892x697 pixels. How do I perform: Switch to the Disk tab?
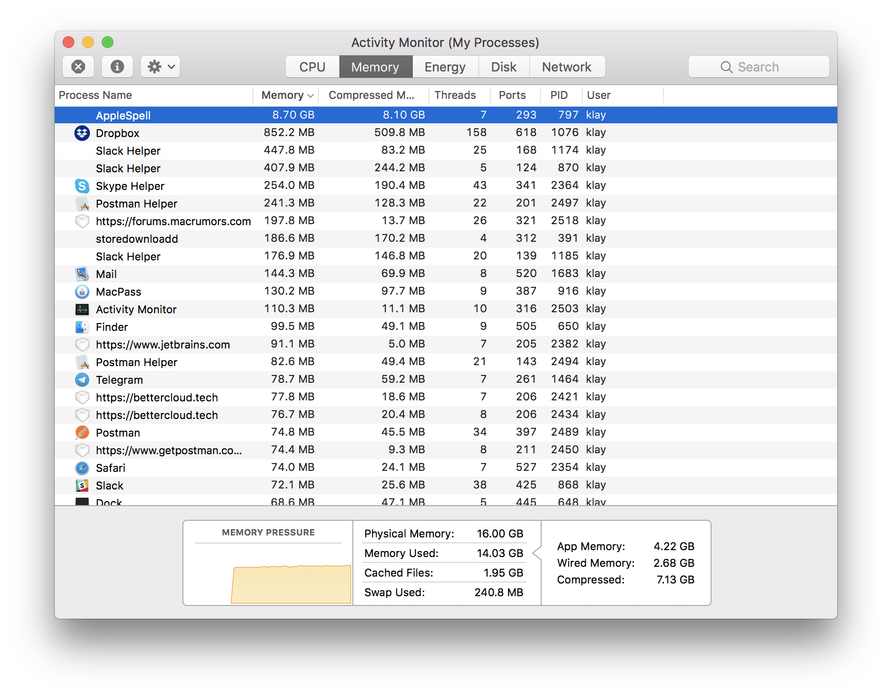click(503, 67)
